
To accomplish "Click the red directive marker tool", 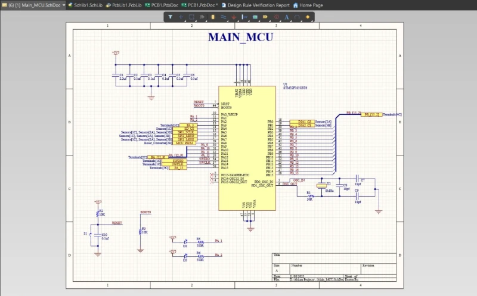I will click(x=276, y=17).
